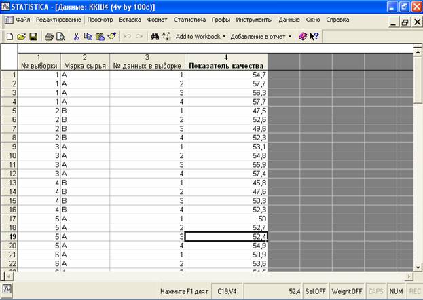Click the New document icon
The height and width of the screenshot is (300, 423).
pyautogui.click(x=10, y=37)
